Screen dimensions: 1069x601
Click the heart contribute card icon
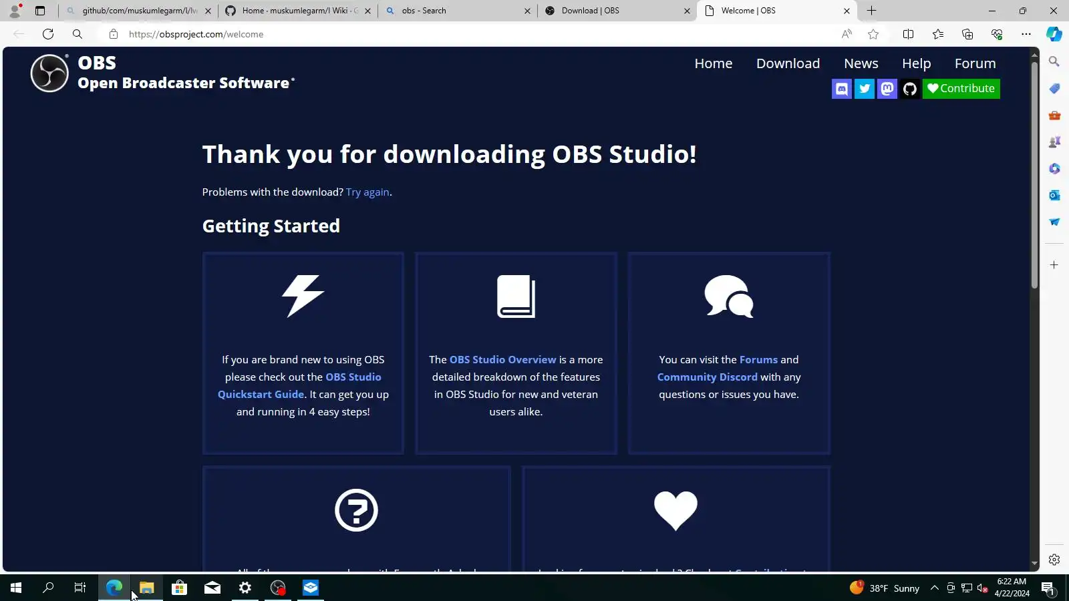[675, 511]
